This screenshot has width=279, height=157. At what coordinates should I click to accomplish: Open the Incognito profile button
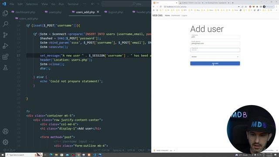(x=269, y=7)
